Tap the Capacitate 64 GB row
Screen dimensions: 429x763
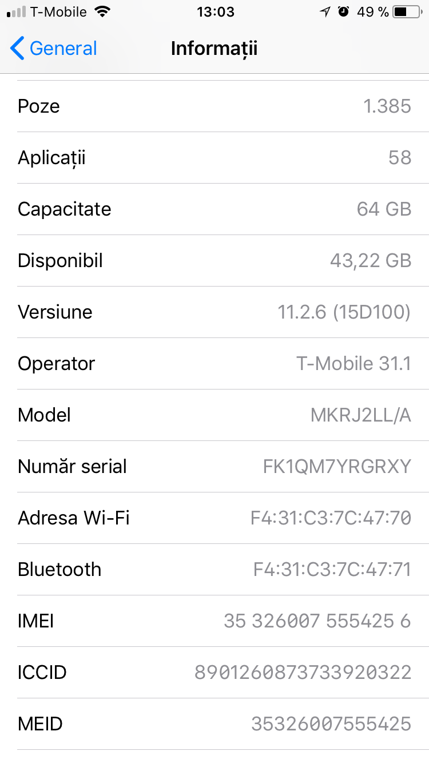[214, 209]
